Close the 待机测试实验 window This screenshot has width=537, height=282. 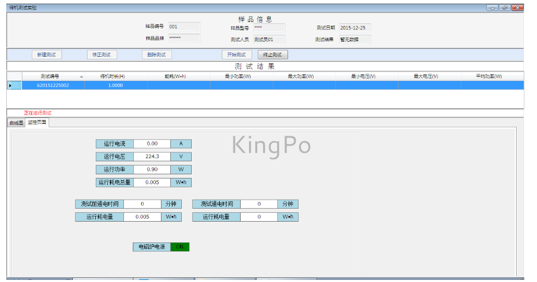pyautogui.click(x=518, y=8)
